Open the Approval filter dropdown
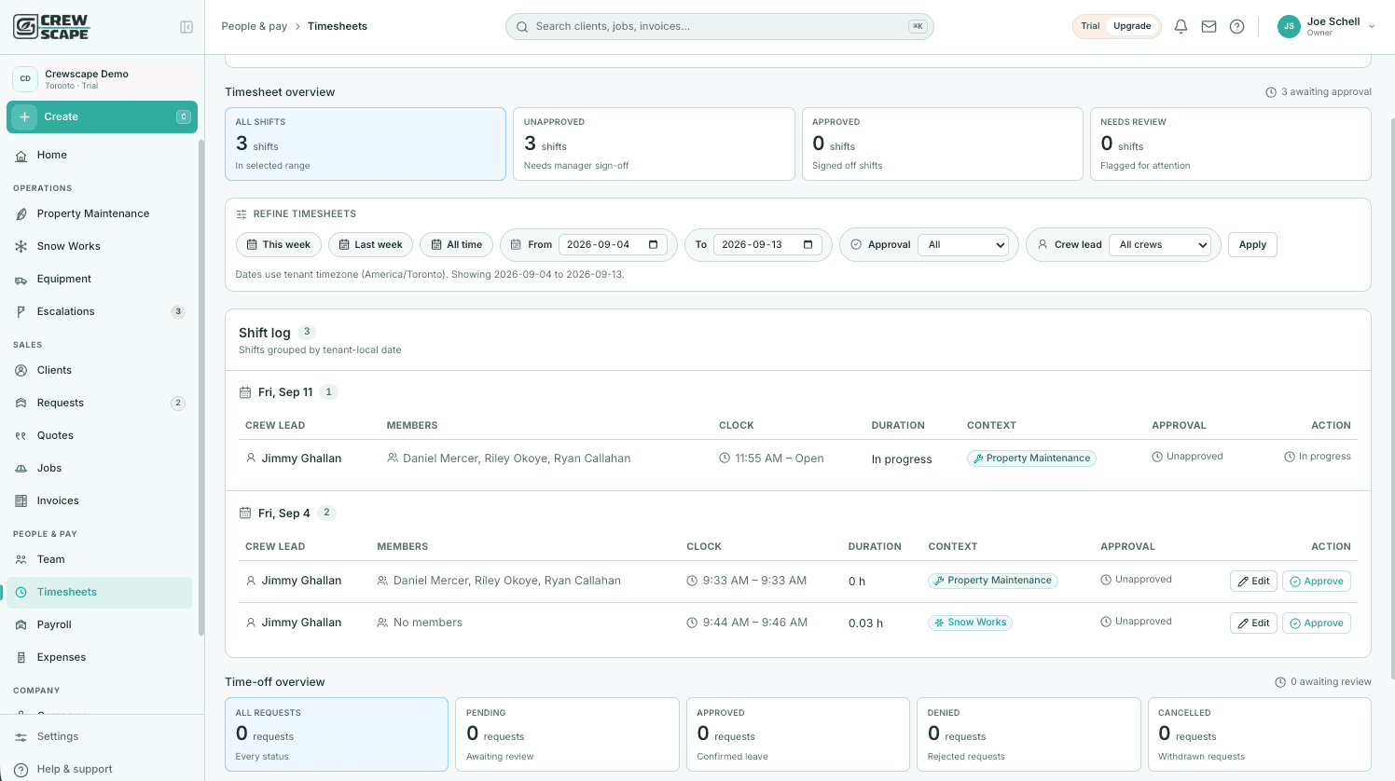 pos(963,245)
